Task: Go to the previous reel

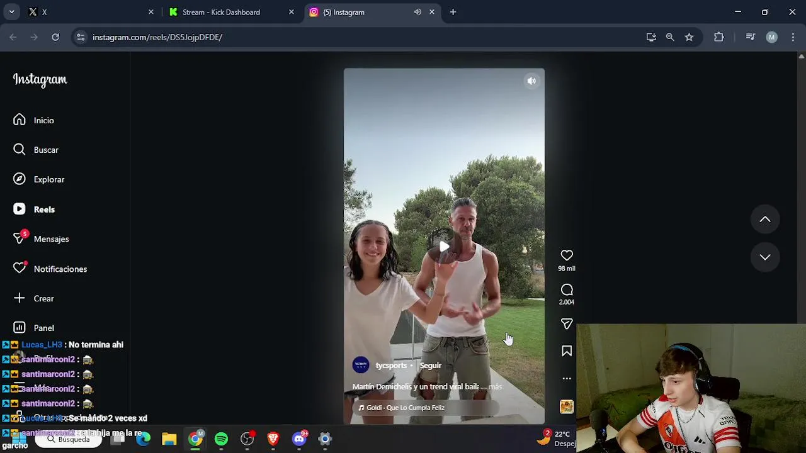Action: coord(765,219)
